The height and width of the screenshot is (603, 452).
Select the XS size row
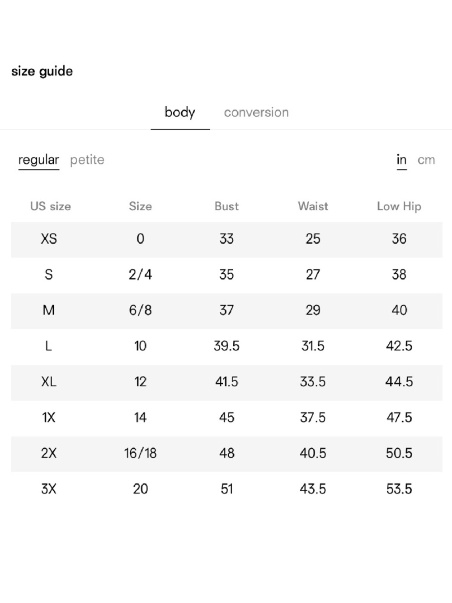[x=226, y=239]
